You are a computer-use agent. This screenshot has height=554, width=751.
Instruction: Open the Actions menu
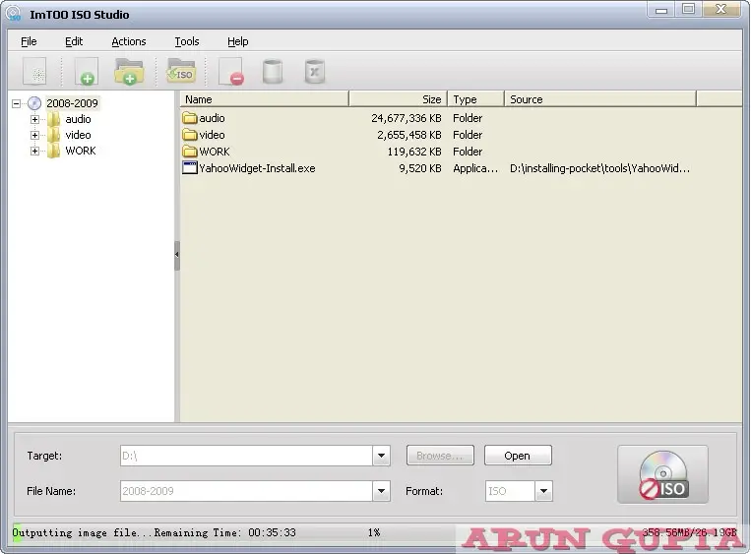tap(129, 41)
